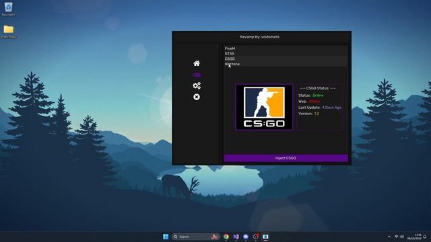Screen dimensions: 431x242
Task: Select Warzone from the game list
Action: [x=286, y=65]
